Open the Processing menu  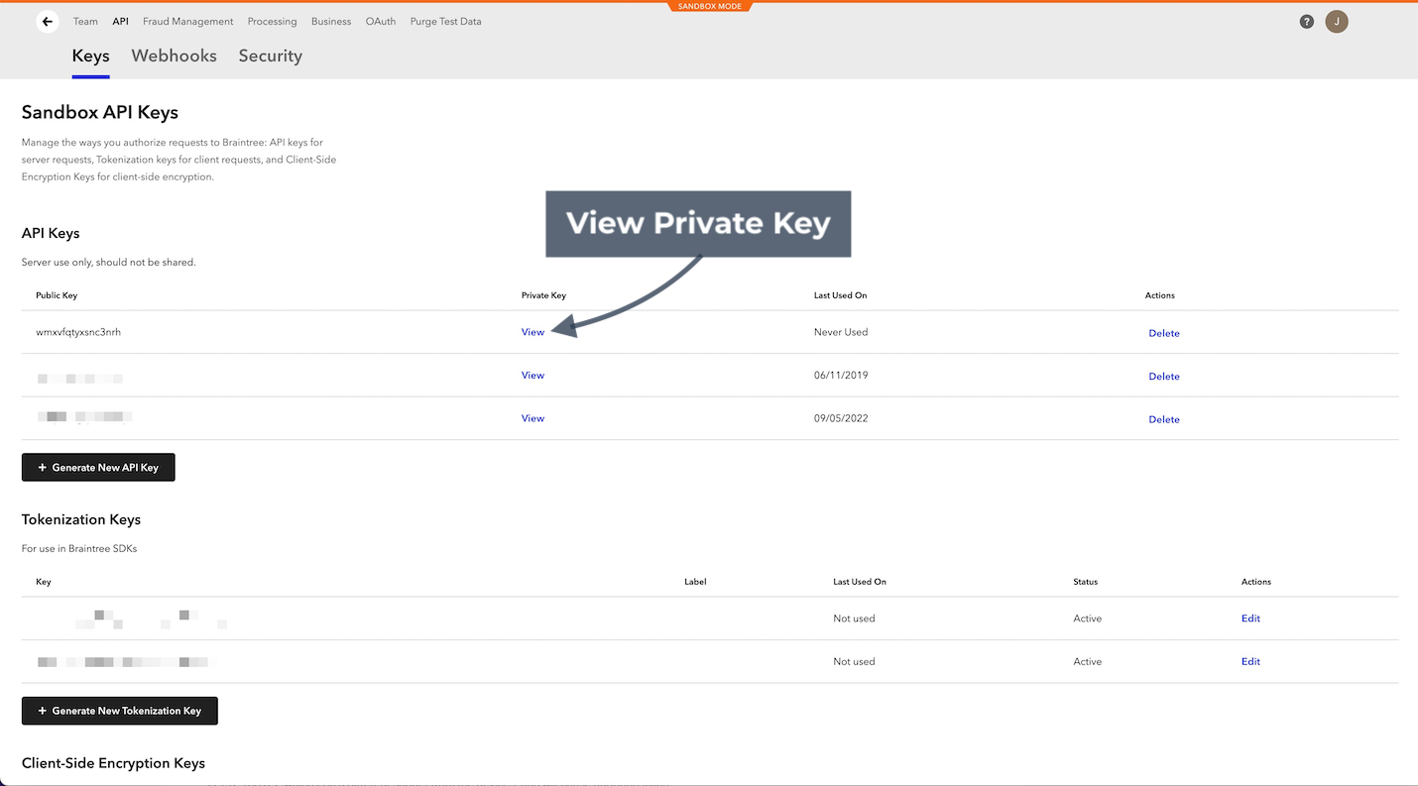272,21
